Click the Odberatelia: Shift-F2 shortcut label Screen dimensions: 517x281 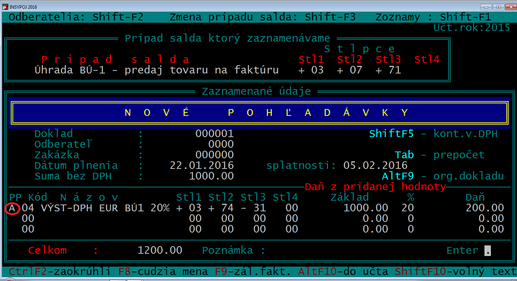coord(76,17)
